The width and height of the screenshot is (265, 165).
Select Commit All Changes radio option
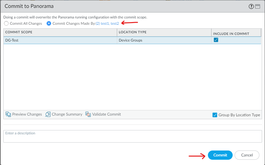pyautogui.click(x=6, y=23)
